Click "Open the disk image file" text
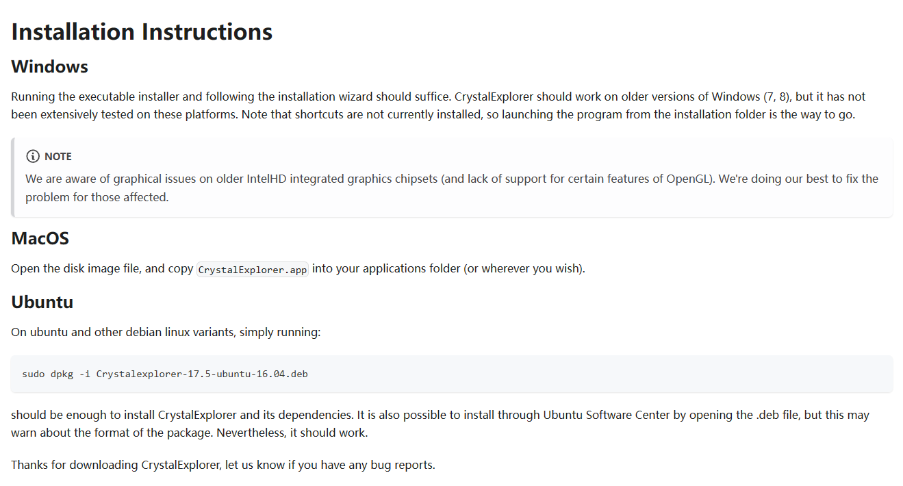This screenshot has width=903, height=486. point(76,268)
